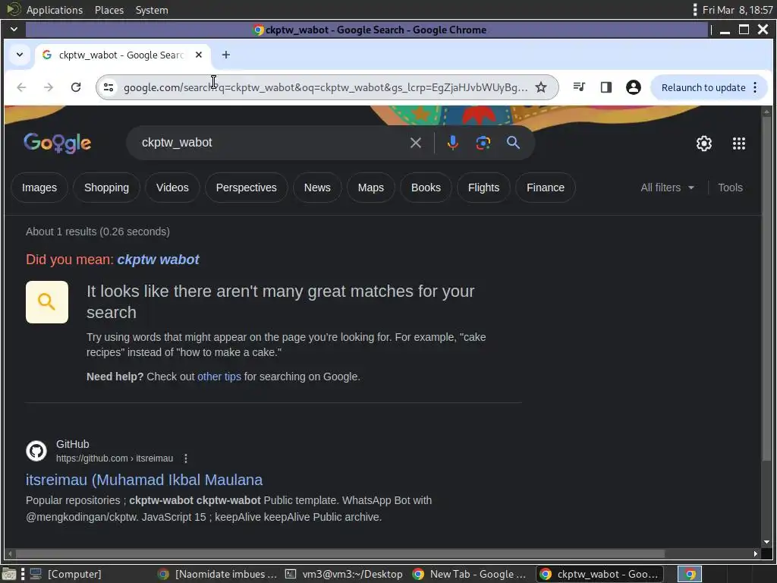Click show desktop icon in taskbar
This screenshot has width=777, height=583.
(9, 574)
